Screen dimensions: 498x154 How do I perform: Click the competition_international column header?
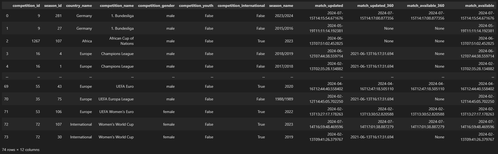pos(241,5)
